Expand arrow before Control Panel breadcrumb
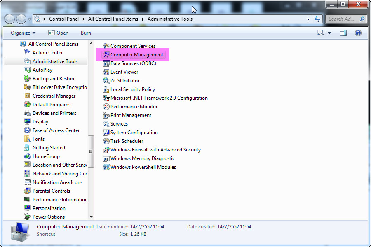 (44, 19)
